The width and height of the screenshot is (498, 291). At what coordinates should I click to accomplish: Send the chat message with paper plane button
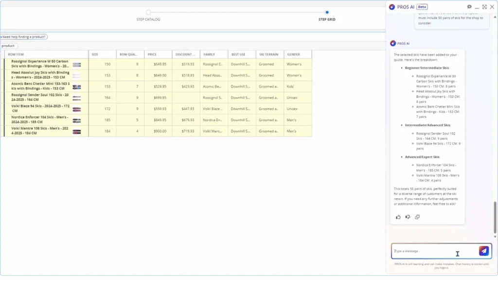484,251
